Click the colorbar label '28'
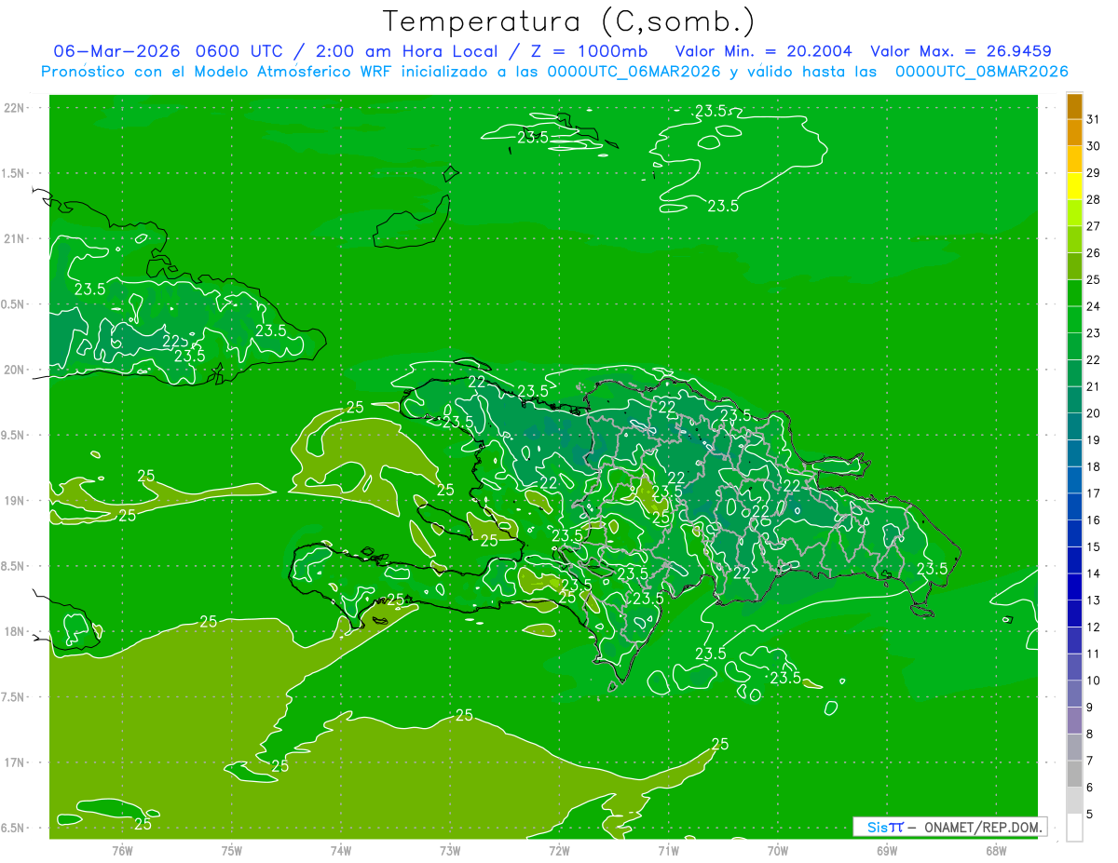The width and height of the screenshot is (1118, 863). [1093, 199]
